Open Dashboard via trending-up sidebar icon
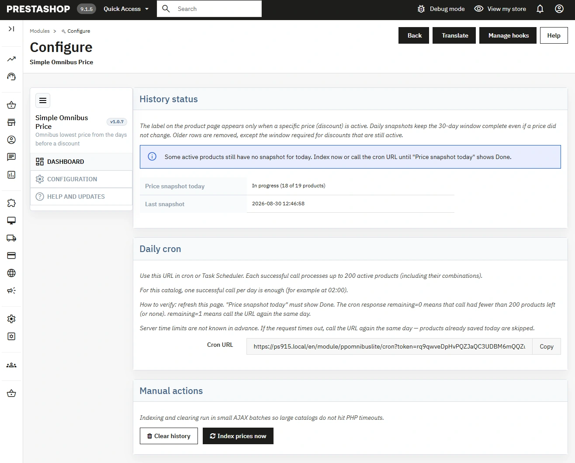 [11, 59]
